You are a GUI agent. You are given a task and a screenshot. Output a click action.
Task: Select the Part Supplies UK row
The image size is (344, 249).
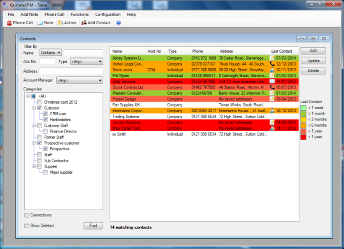pos(204,105)
